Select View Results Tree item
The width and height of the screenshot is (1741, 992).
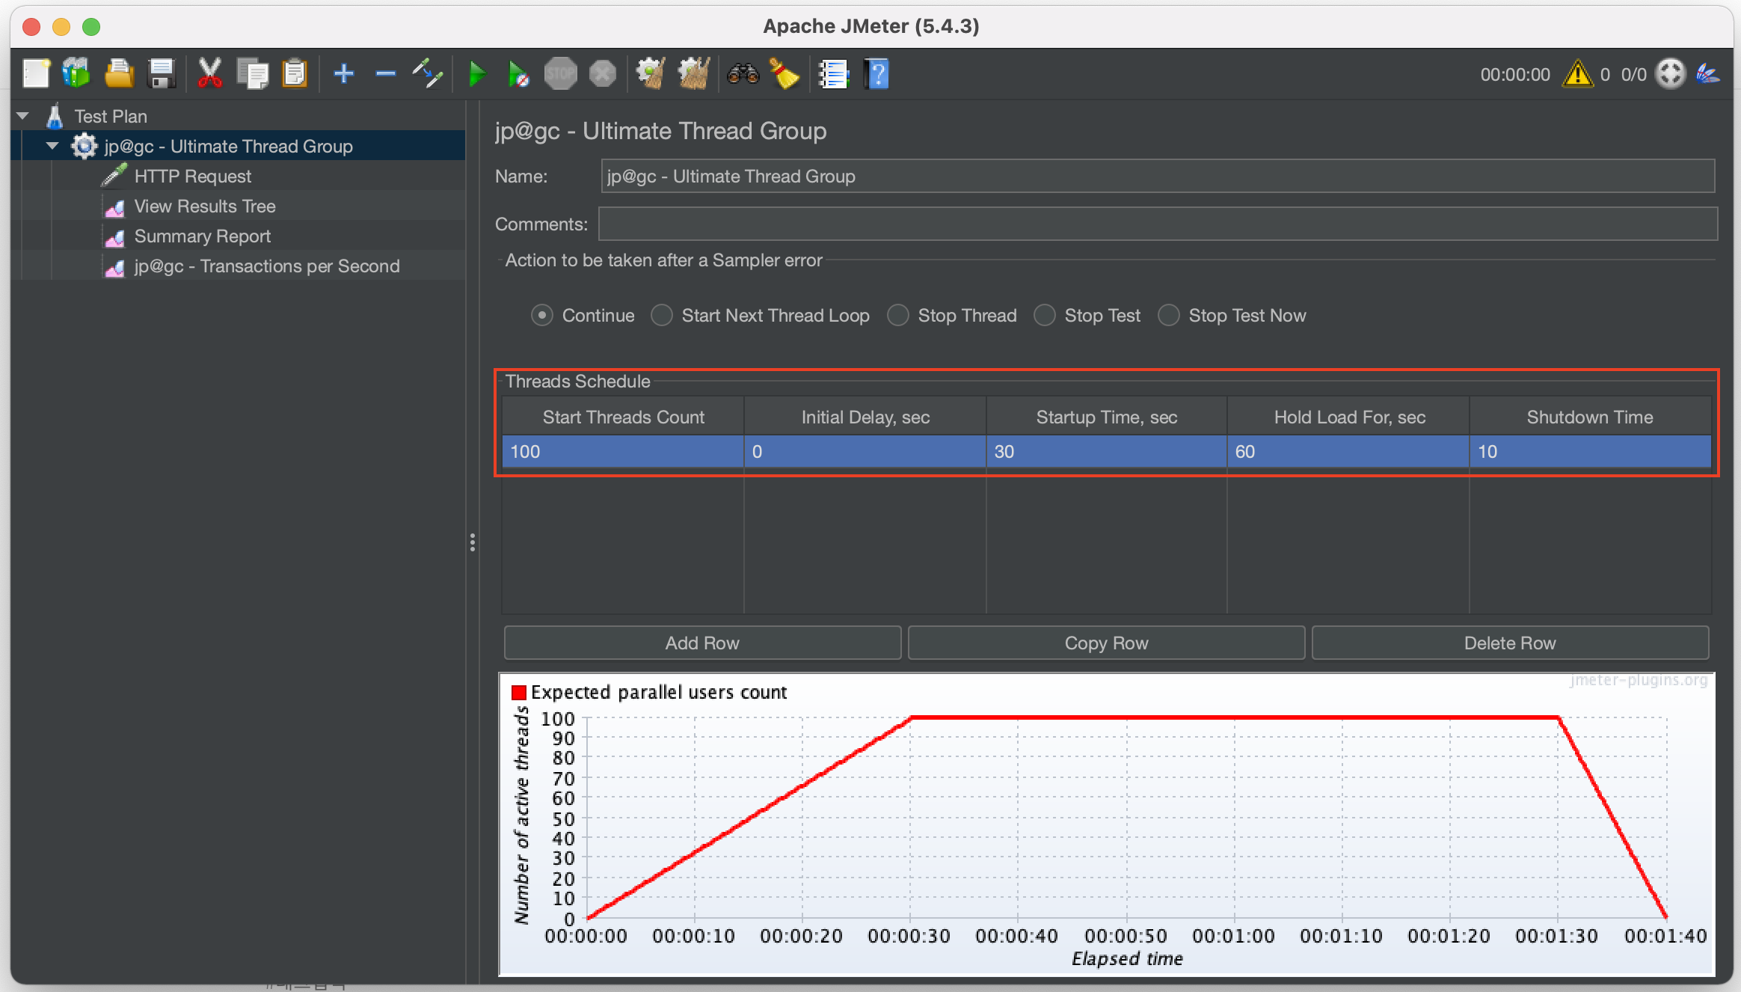pos(205,206)
